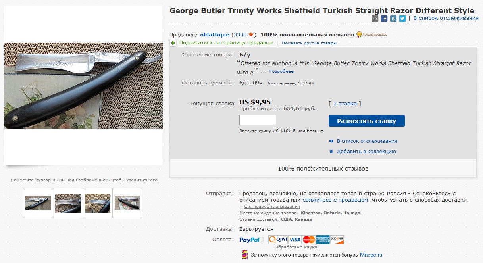Share the listing on VK

393,19
